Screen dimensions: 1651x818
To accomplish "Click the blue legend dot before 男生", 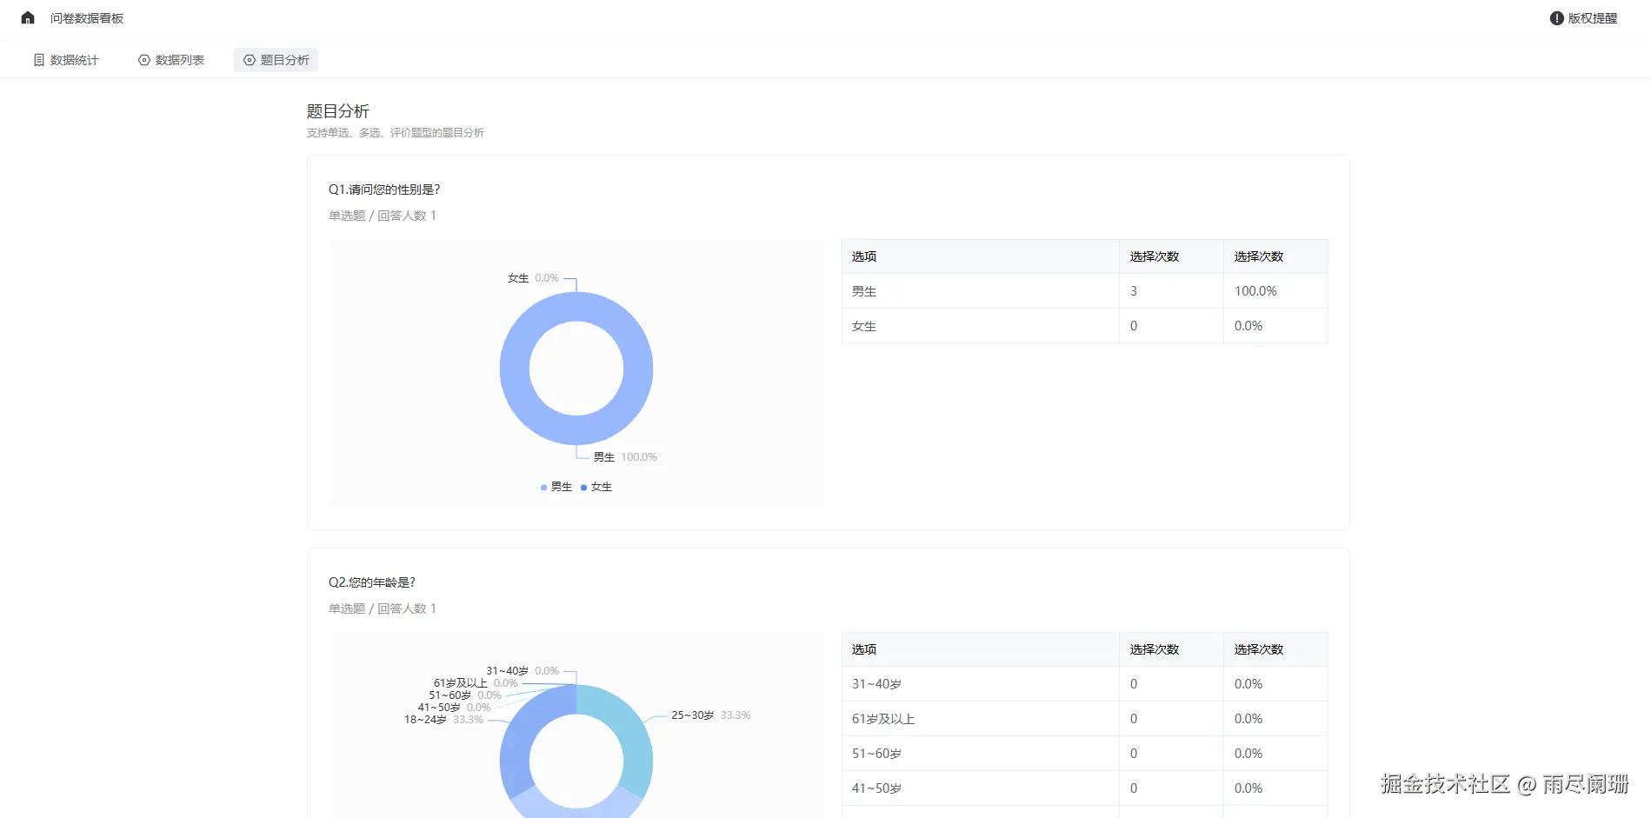I will pyautogui.click(x=543, y=487).
